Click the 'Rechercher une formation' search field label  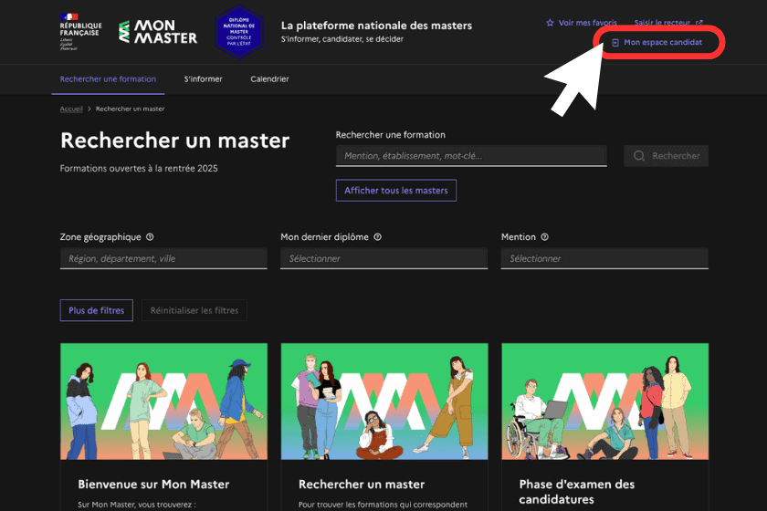(x=391, y=135)
